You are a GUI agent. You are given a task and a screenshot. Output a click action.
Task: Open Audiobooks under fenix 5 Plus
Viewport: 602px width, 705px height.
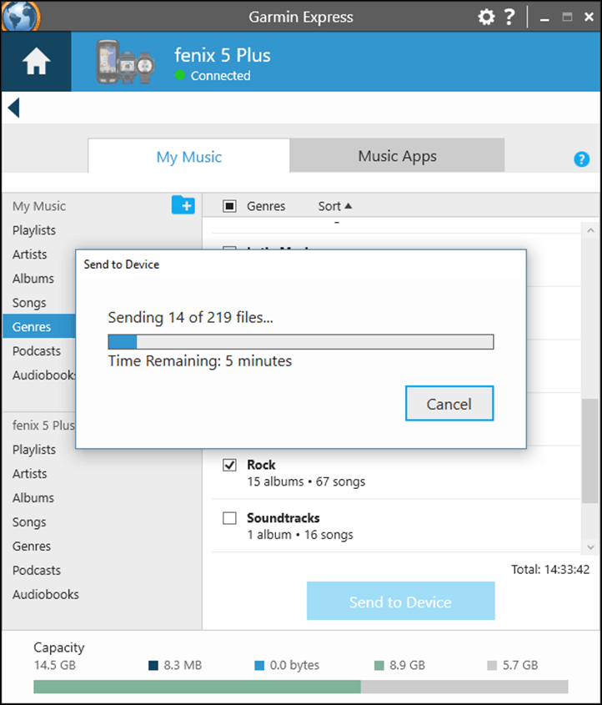point(46,595)
